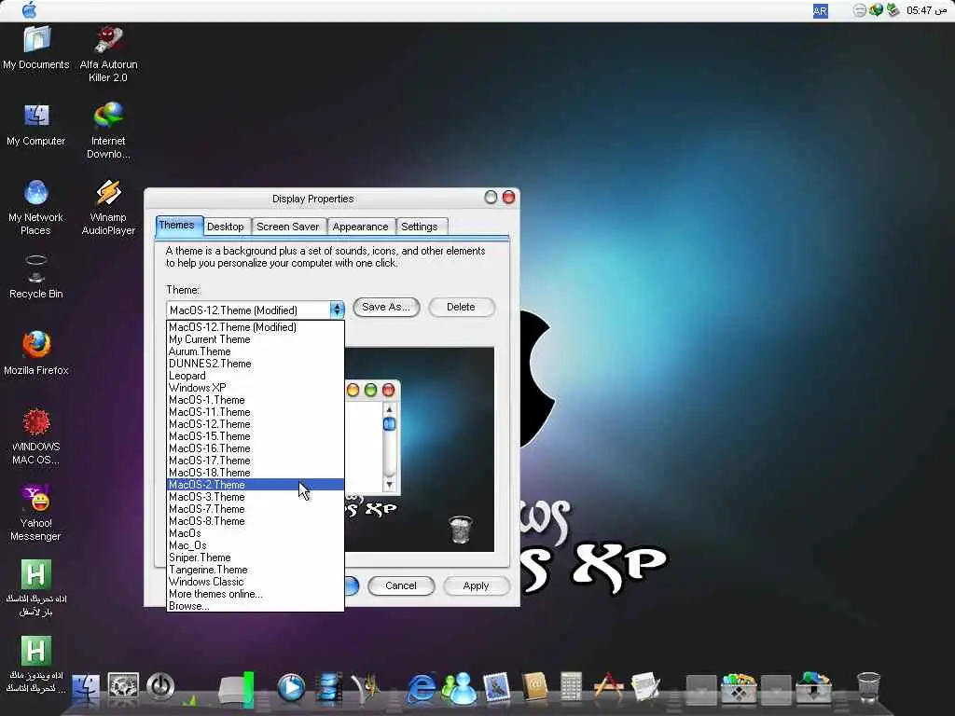Open Recycle Bin desktop icon

click(36, 278)
